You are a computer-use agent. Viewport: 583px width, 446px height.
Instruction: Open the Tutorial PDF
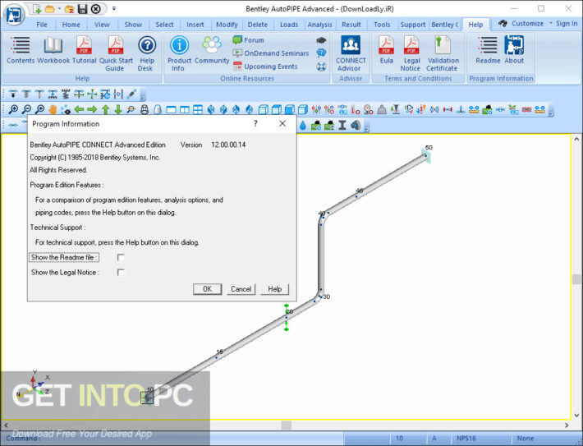pos(84,50)
